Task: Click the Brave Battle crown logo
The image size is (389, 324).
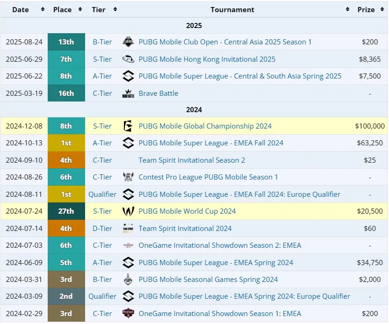Action: click(x=128, y=94)
